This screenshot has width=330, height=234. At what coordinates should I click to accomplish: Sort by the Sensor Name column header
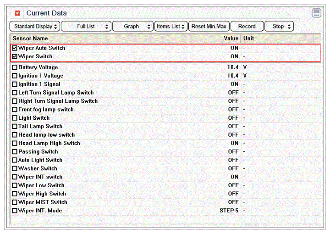pyautogui.click(x=30, y=39)
